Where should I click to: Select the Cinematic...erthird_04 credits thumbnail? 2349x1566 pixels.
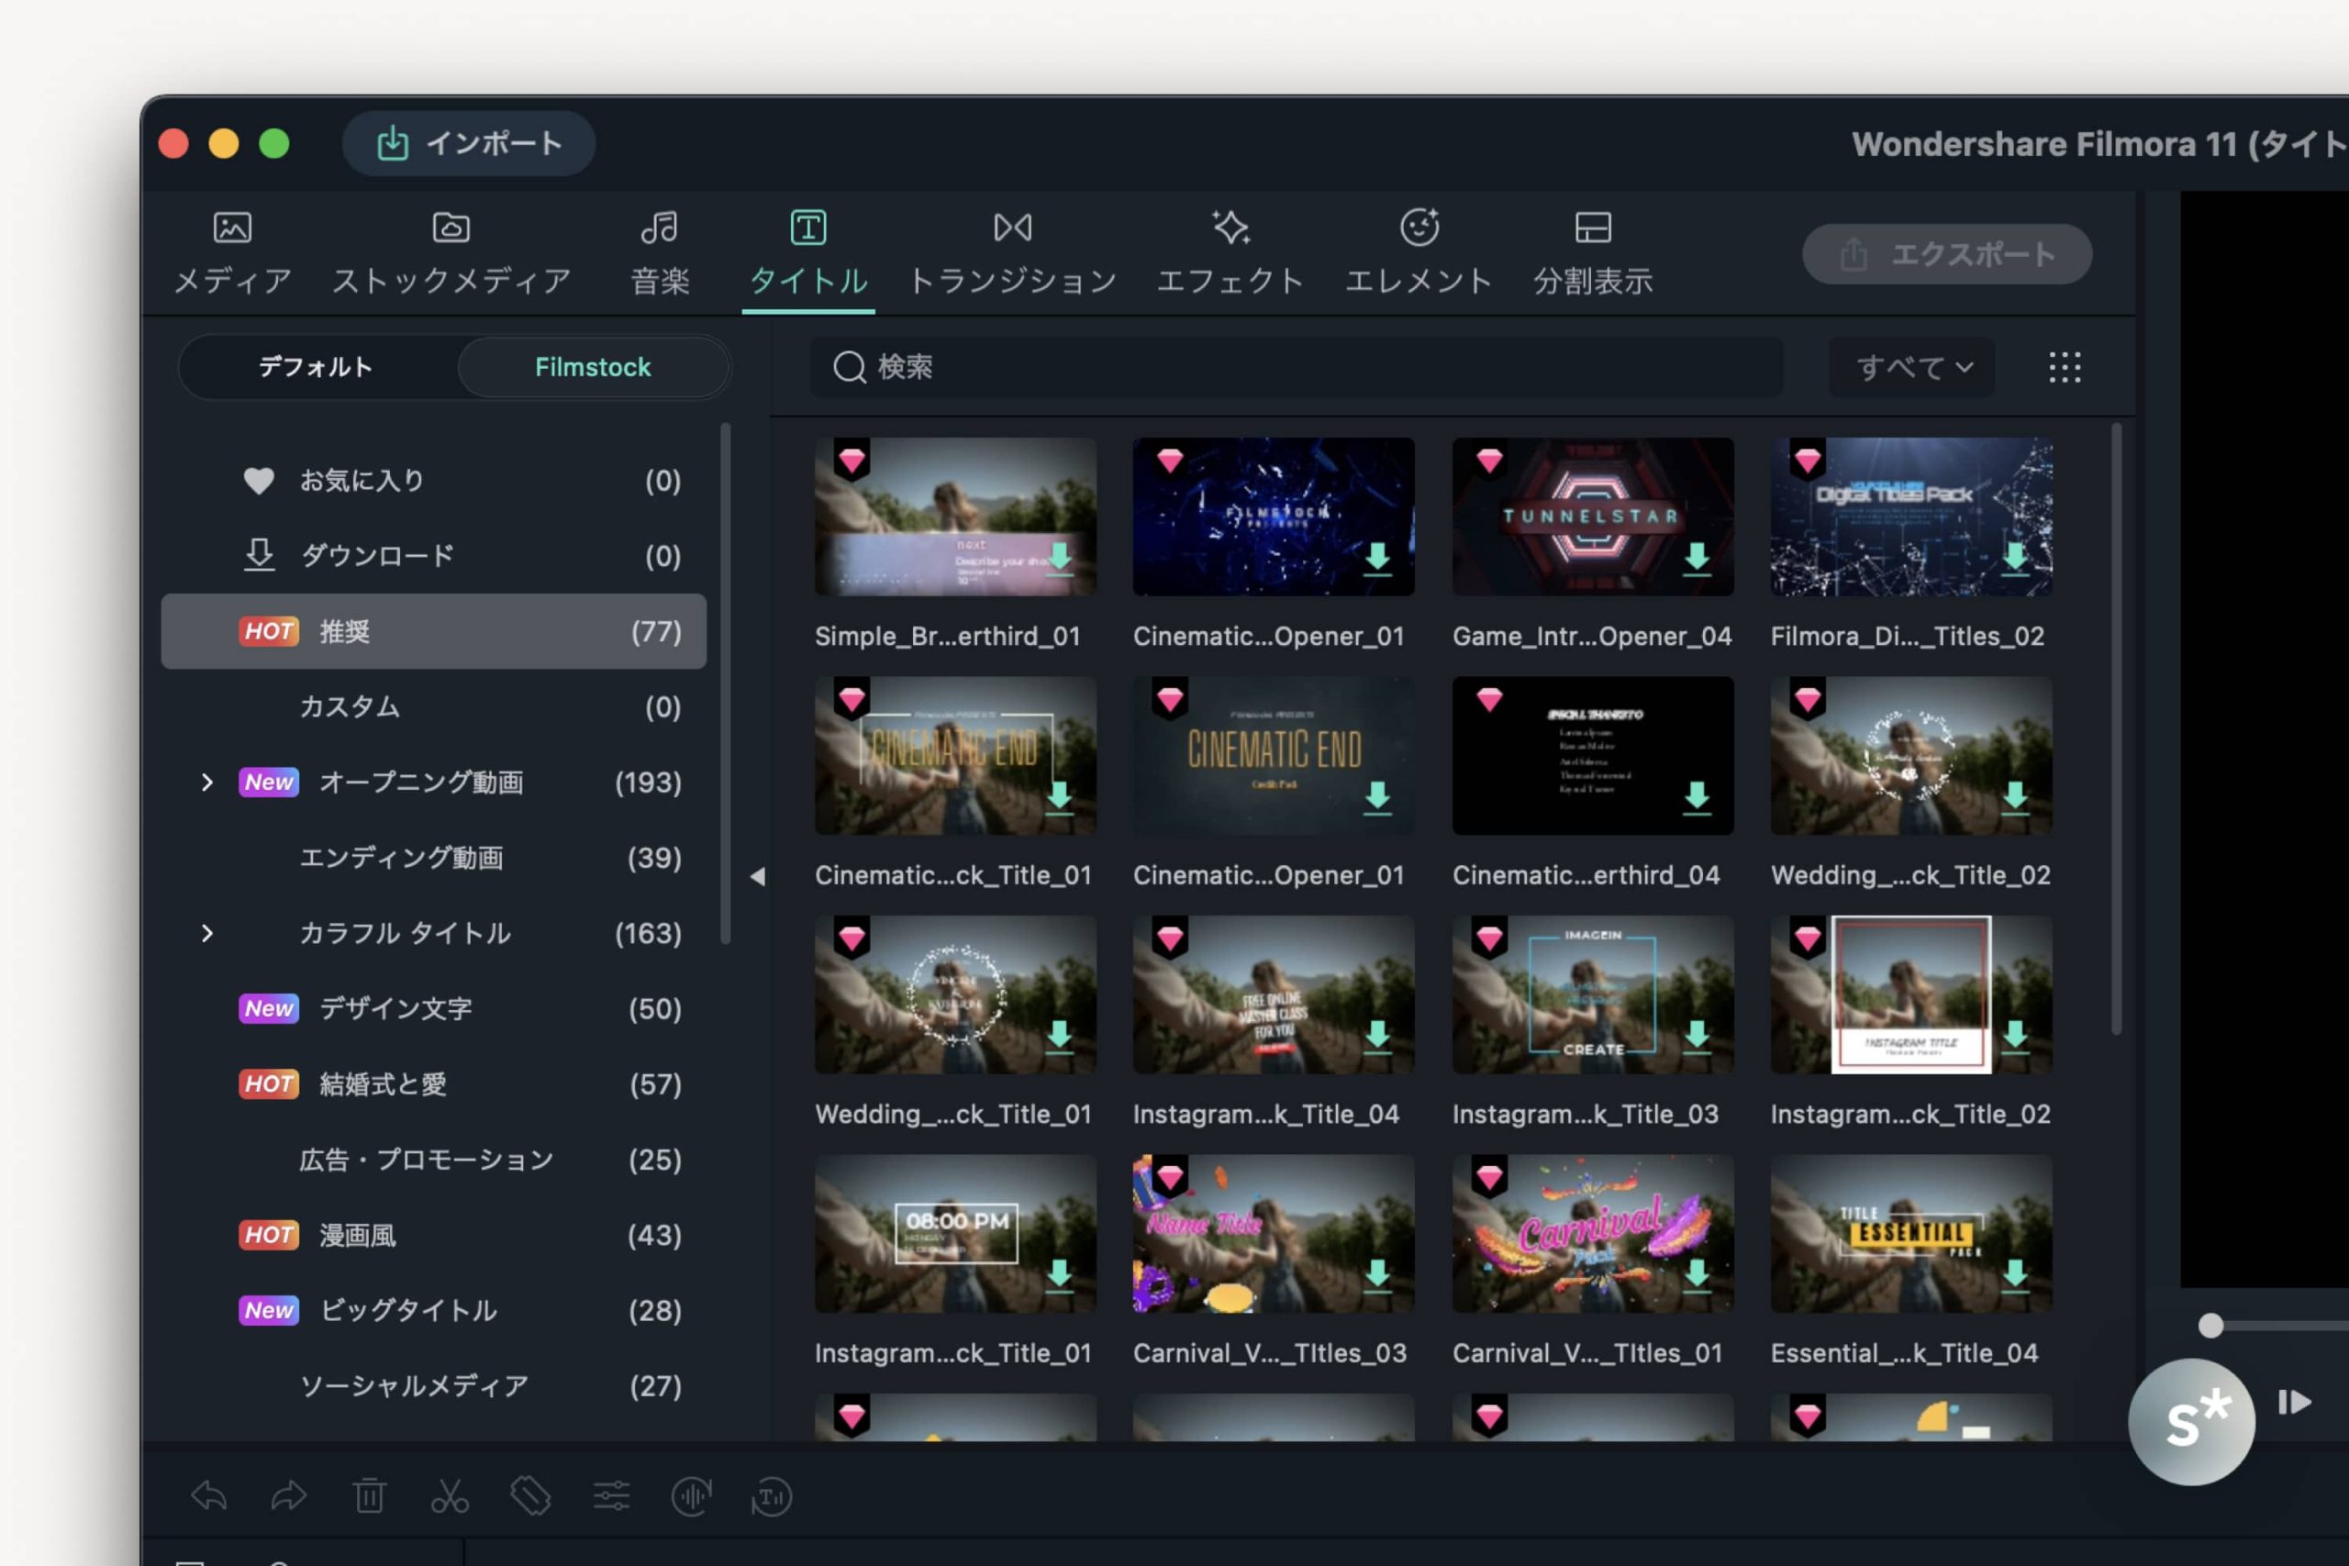[1593, 755]
